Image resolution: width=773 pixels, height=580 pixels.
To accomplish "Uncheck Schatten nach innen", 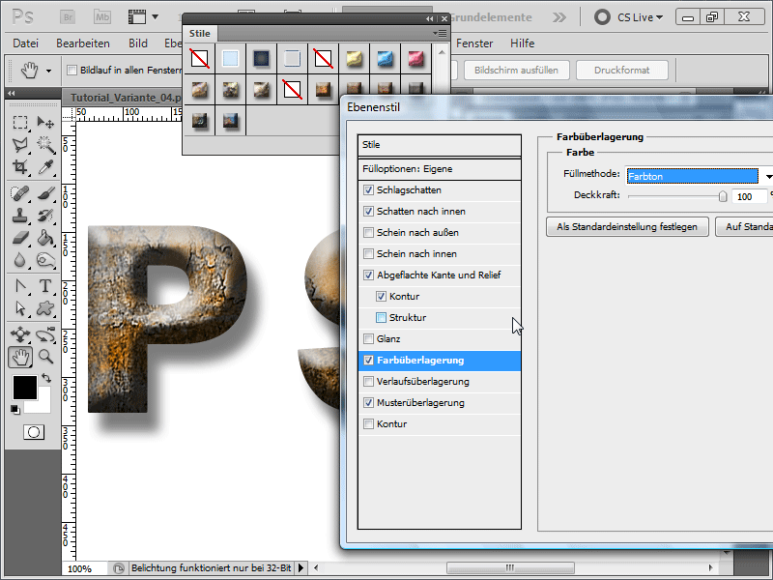I will click(x=368, y=211).
